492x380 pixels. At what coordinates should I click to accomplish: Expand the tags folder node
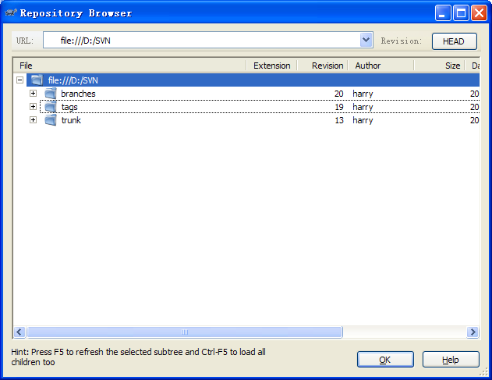(x=33, y=107)
